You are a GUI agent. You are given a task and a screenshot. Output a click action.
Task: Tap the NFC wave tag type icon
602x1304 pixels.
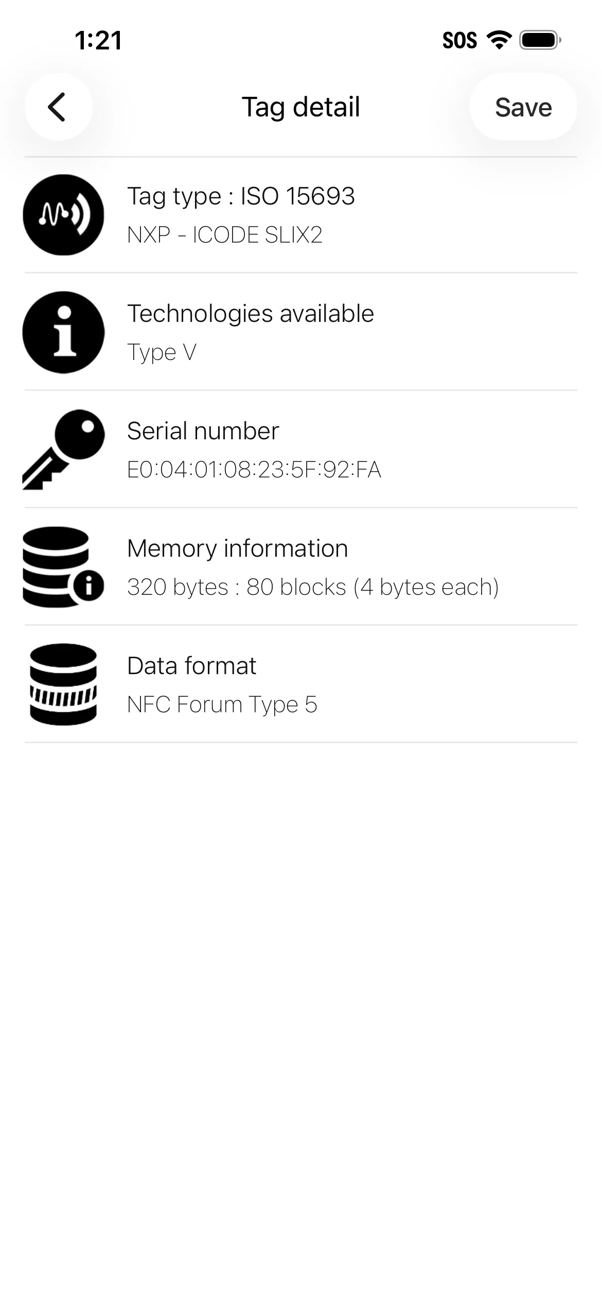point(63,215)
